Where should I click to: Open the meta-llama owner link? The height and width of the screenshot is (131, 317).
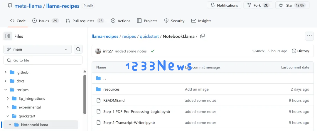(x=28, y=6)
